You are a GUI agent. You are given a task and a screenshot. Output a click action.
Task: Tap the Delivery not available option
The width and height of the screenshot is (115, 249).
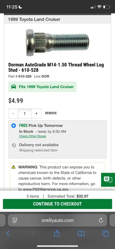[x=39, y=145]
